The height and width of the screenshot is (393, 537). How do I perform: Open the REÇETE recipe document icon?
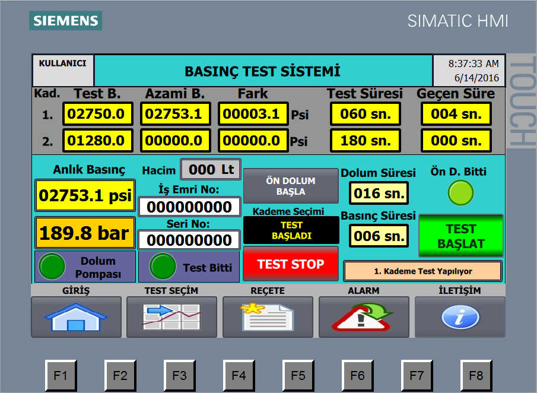[x=268, y=317]
